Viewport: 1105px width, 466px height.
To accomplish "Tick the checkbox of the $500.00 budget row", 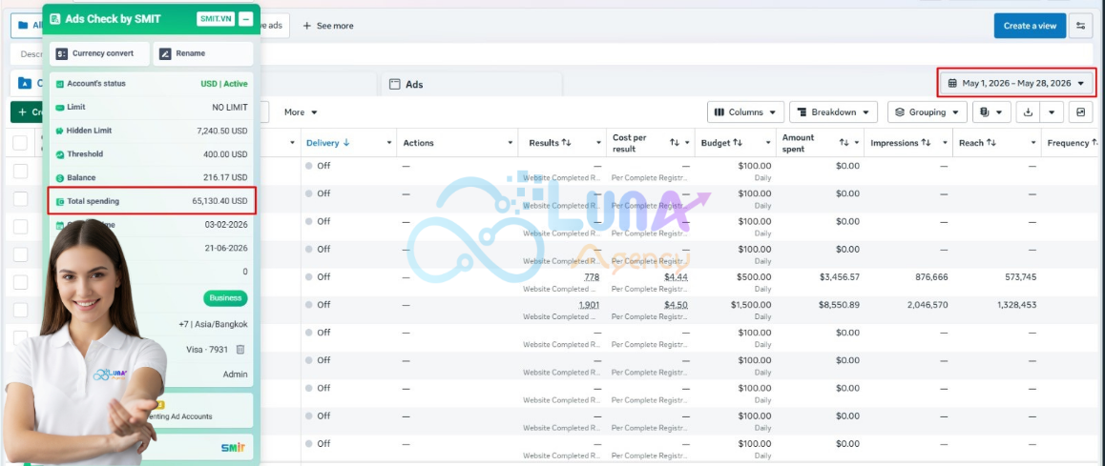I will 20,282.
